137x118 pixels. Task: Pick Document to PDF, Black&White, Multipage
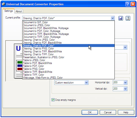[68, 28]
